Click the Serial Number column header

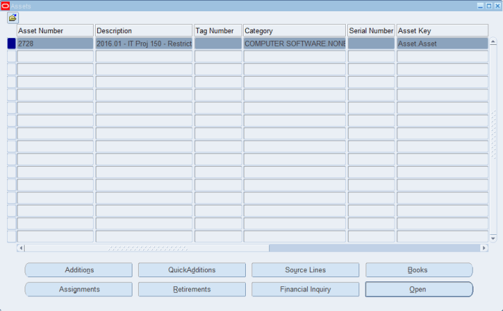371,31
